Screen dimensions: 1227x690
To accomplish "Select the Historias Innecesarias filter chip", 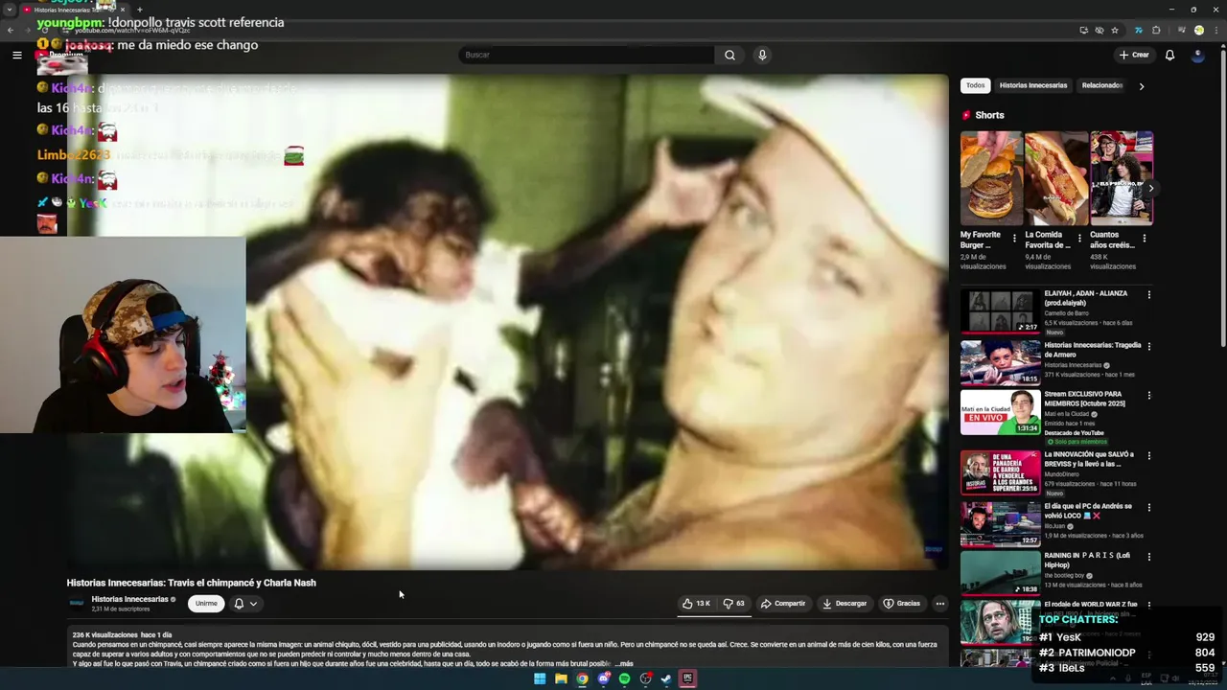I will pyautogui.click(x=1033, y=85).
